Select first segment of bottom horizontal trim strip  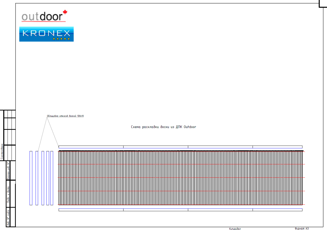click(91, 210)
